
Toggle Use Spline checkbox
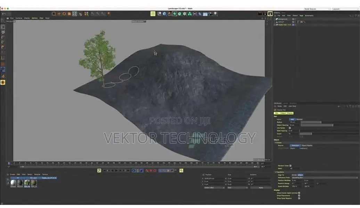point(290,128)
